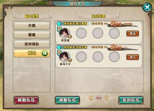Screen dimensions: 154x111
Task: Select 不限 dungeon type filter
Action: coord(32,26)
